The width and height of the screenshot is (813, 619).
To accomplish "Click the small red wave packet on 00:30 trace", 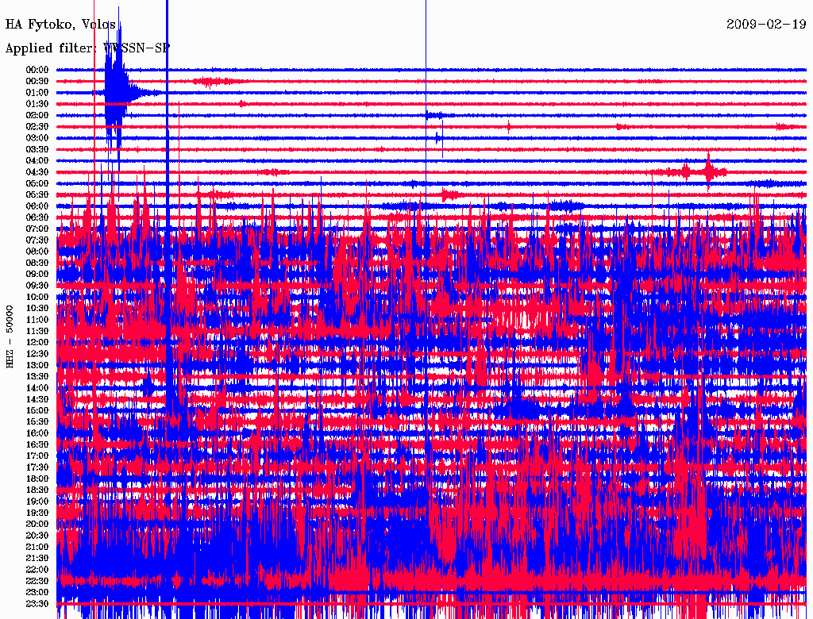I will (x=213, y=82).
